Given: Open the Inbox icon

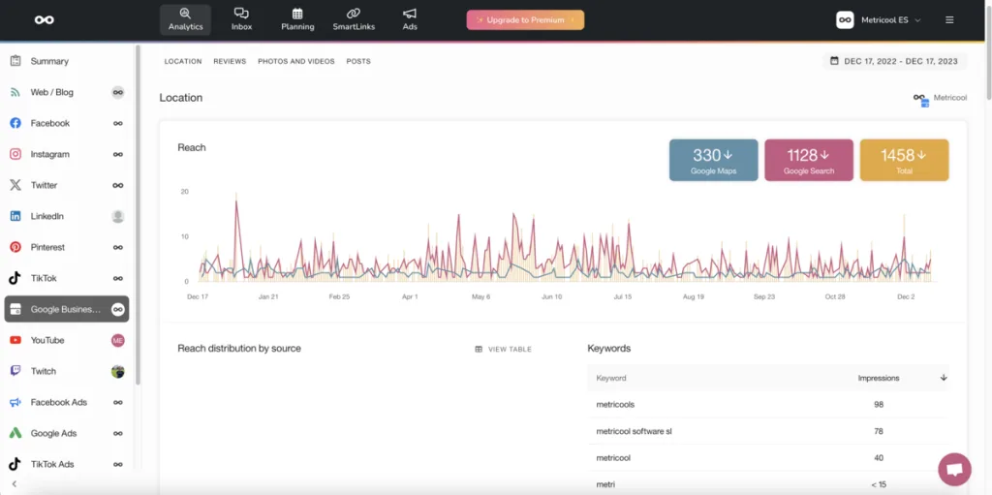Looking at the screenshot, I should (x=241, y=19).
